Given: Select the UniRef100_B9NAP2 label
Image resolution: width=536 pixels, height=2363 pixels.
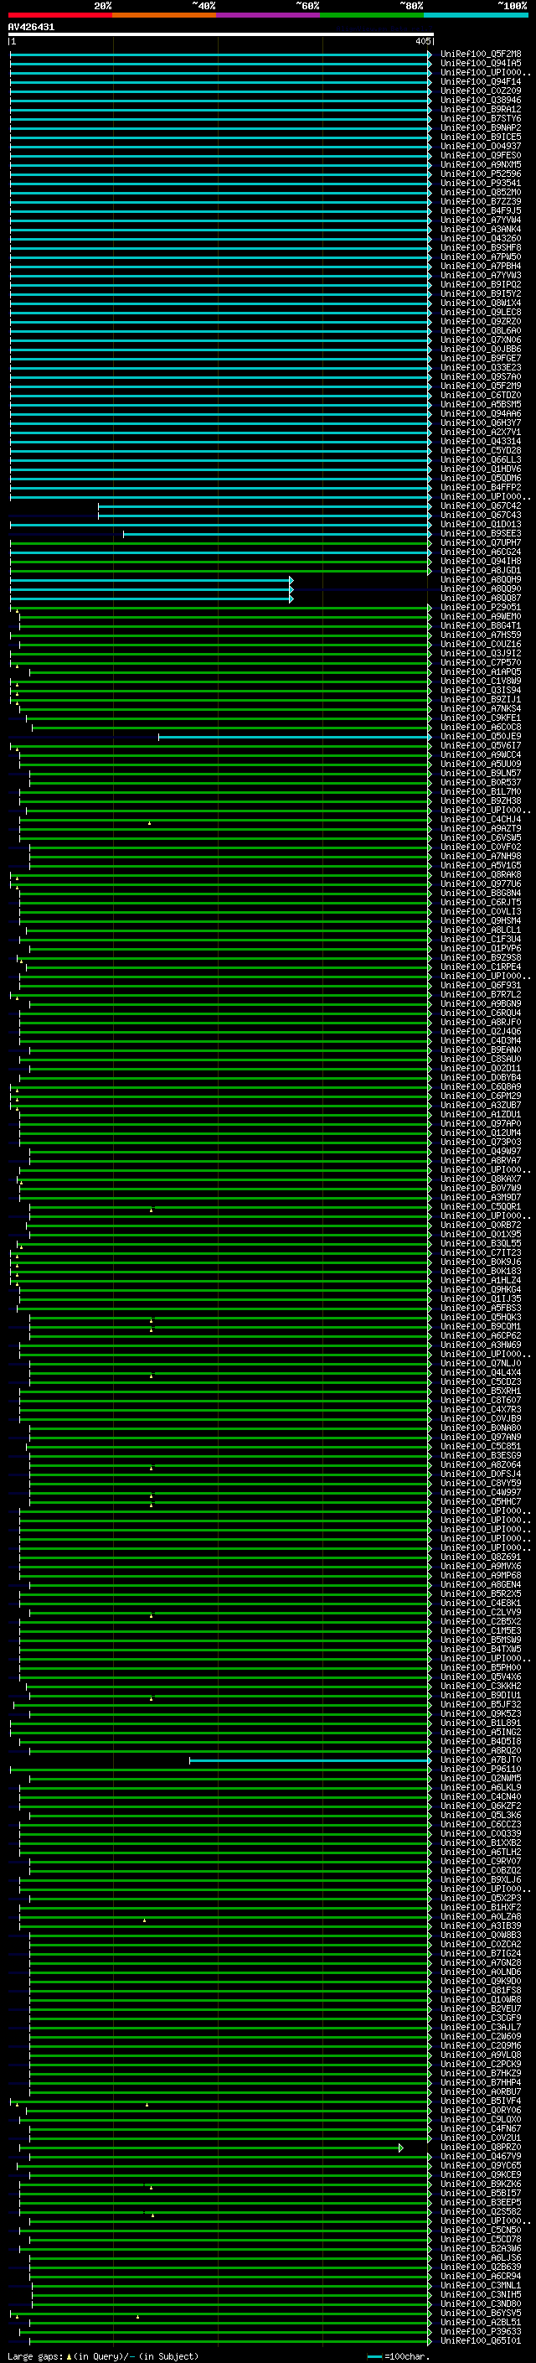Looking at the screenshot, I should click(x=481, y=127).
